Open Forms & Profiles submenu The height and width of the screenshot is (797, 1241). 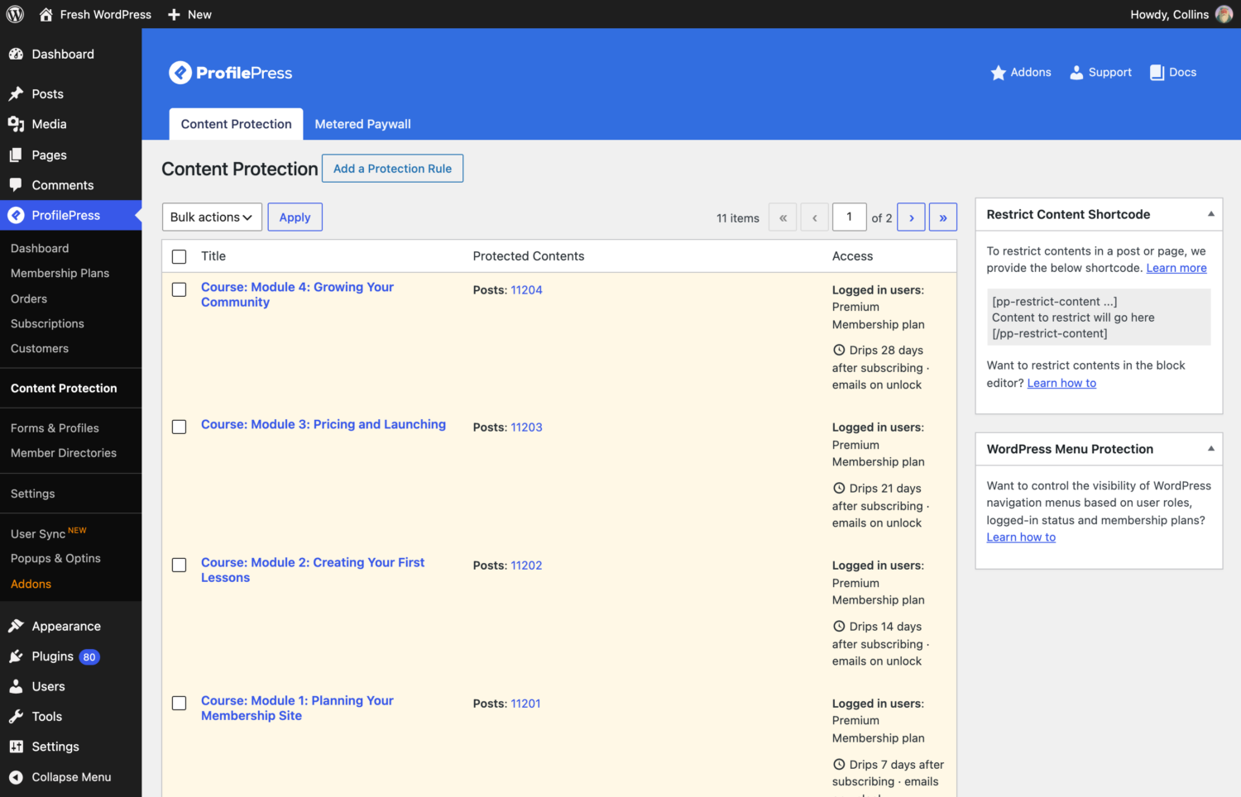coord(55,427)
